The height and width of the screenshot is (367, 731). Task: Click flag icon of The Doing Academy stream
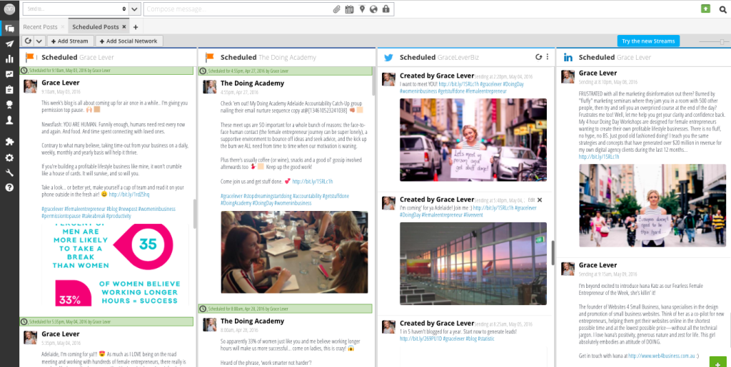point(210,57)
